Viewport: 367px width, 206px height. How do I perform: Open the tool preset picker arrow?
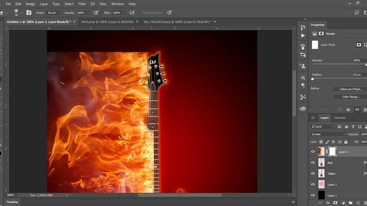[x=6, y=13]
